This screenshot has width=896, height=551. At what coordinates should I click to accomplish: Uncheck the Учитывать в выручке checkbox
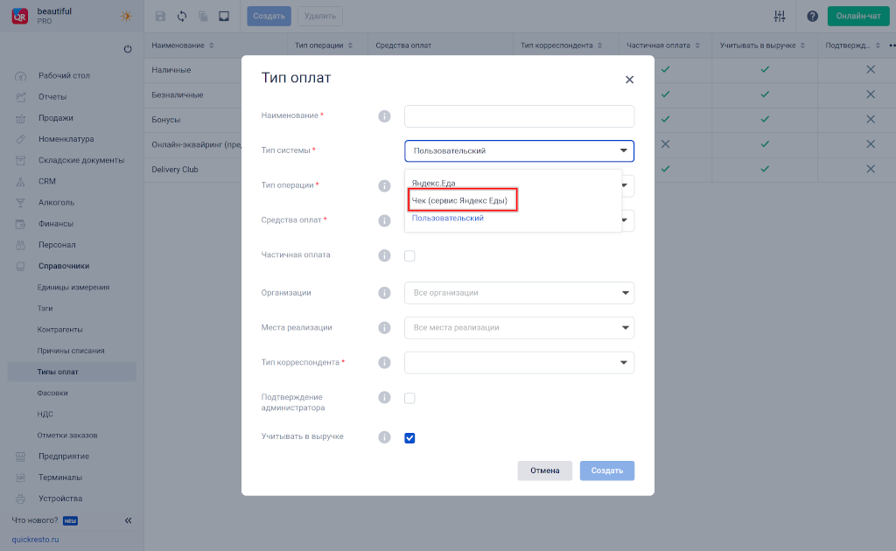(x=409, y=437)
